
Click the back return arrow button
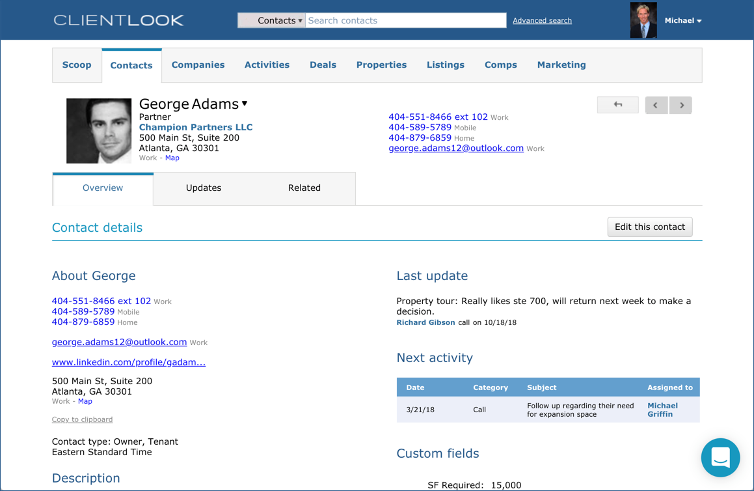[618, 104]
